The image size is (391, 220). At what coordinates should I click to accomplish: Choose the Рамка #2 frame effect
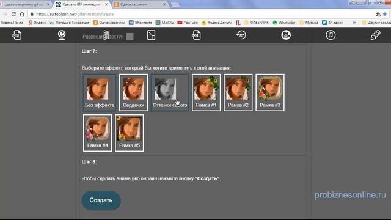point(238,92)
